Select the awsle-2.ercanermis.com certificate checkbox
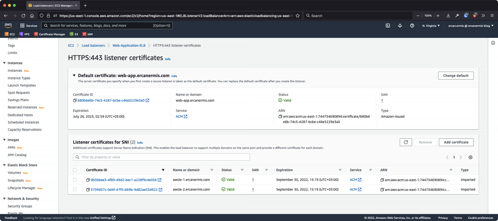The height and width of the screenshot is (221, 498). click(75, 189)
